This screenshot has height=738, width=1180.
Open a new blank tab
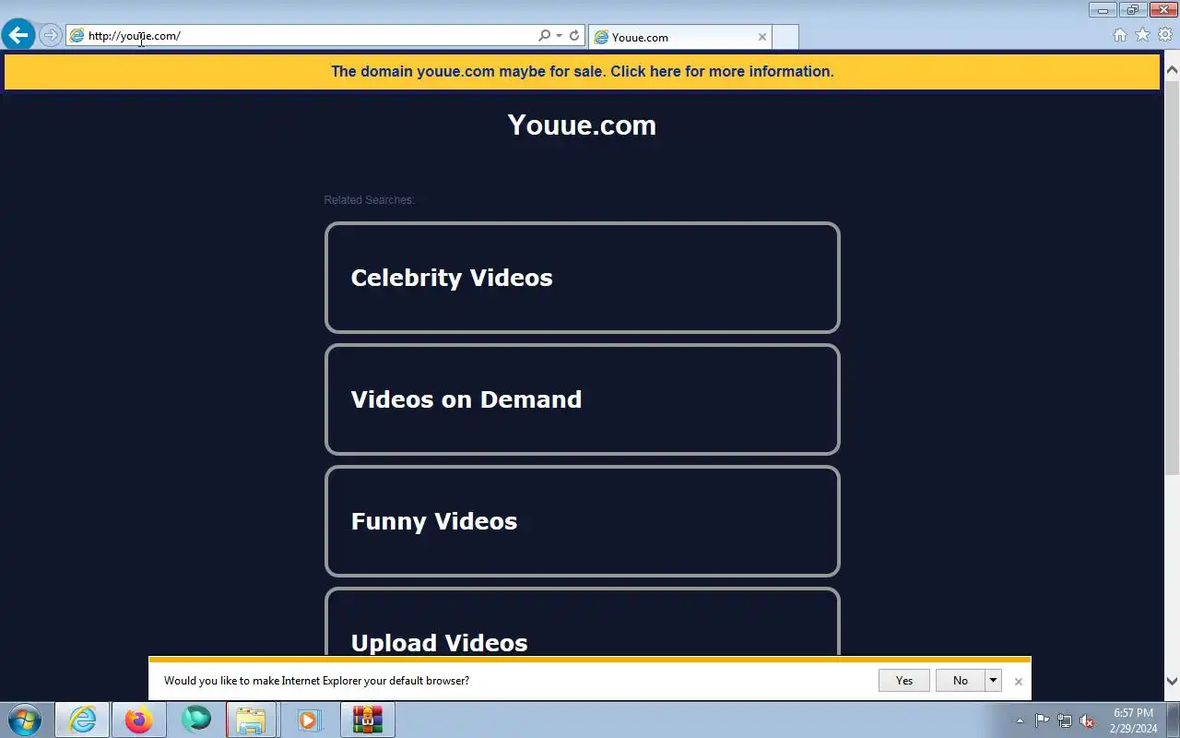tap(785, 37)
